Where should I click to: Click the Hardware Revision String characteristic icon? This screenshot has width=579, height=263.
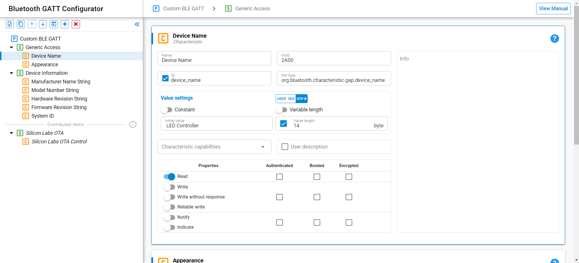(26, 99)
